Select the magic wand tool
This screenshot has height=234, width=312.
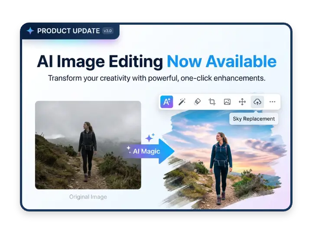tap(182, 102)
